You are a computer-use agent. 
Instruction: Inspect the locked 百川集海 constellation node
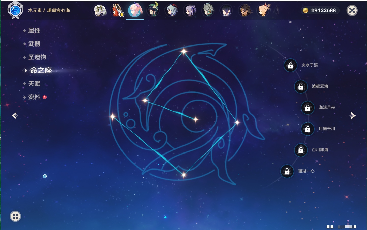[301, 150]
